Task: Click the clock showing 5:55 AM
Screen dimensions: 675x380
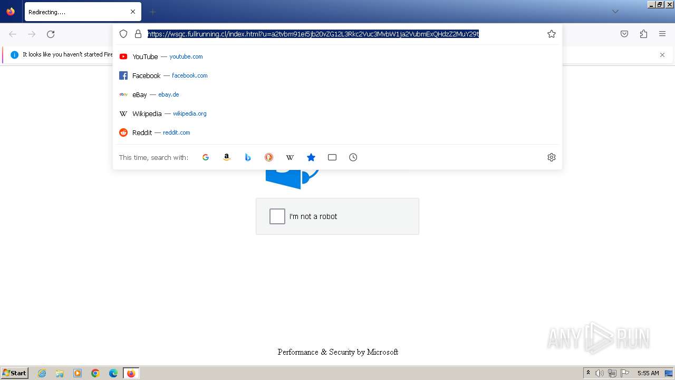Action: point(648,373)
